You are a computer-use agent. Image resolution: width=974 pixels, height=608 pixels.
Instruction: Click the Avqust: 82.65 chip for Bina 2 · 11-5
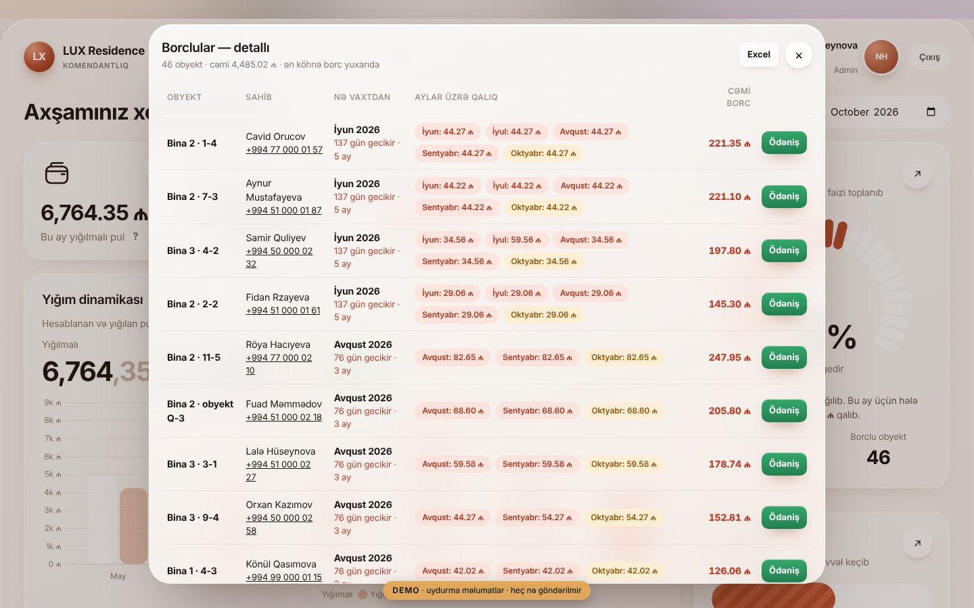453,357
